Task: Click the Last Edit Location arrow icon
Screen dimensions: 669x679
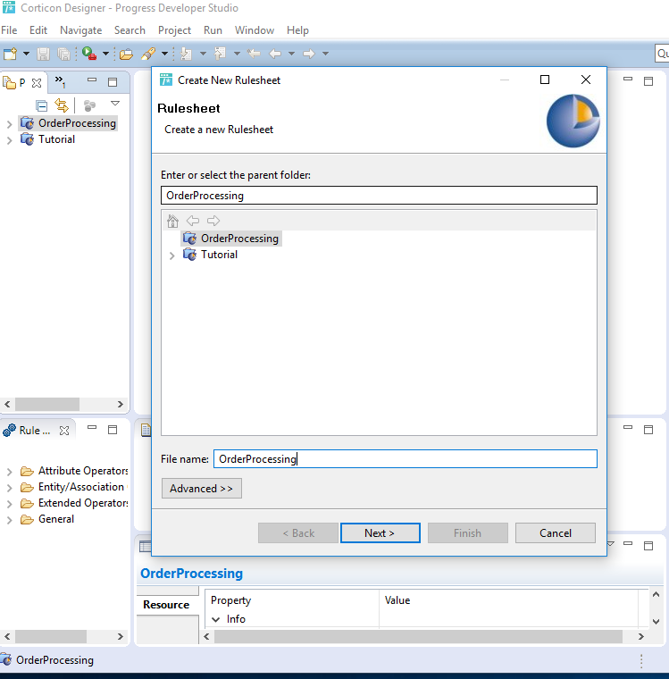Action: (254, 54)
